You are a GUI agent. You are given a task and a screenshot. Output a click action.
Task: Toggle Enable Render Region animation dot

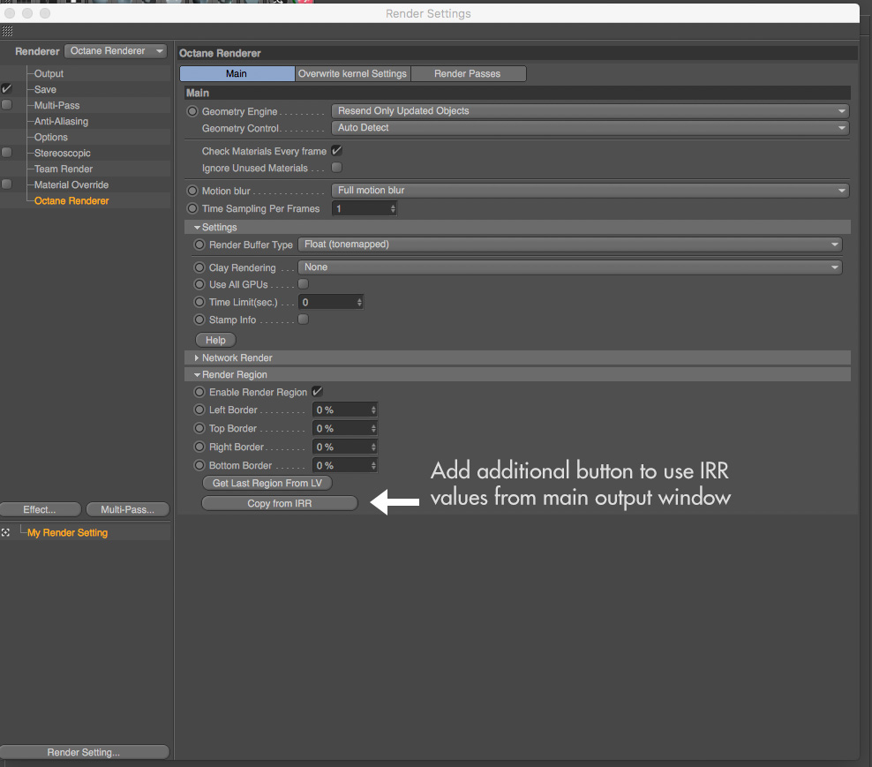(199, 392)
